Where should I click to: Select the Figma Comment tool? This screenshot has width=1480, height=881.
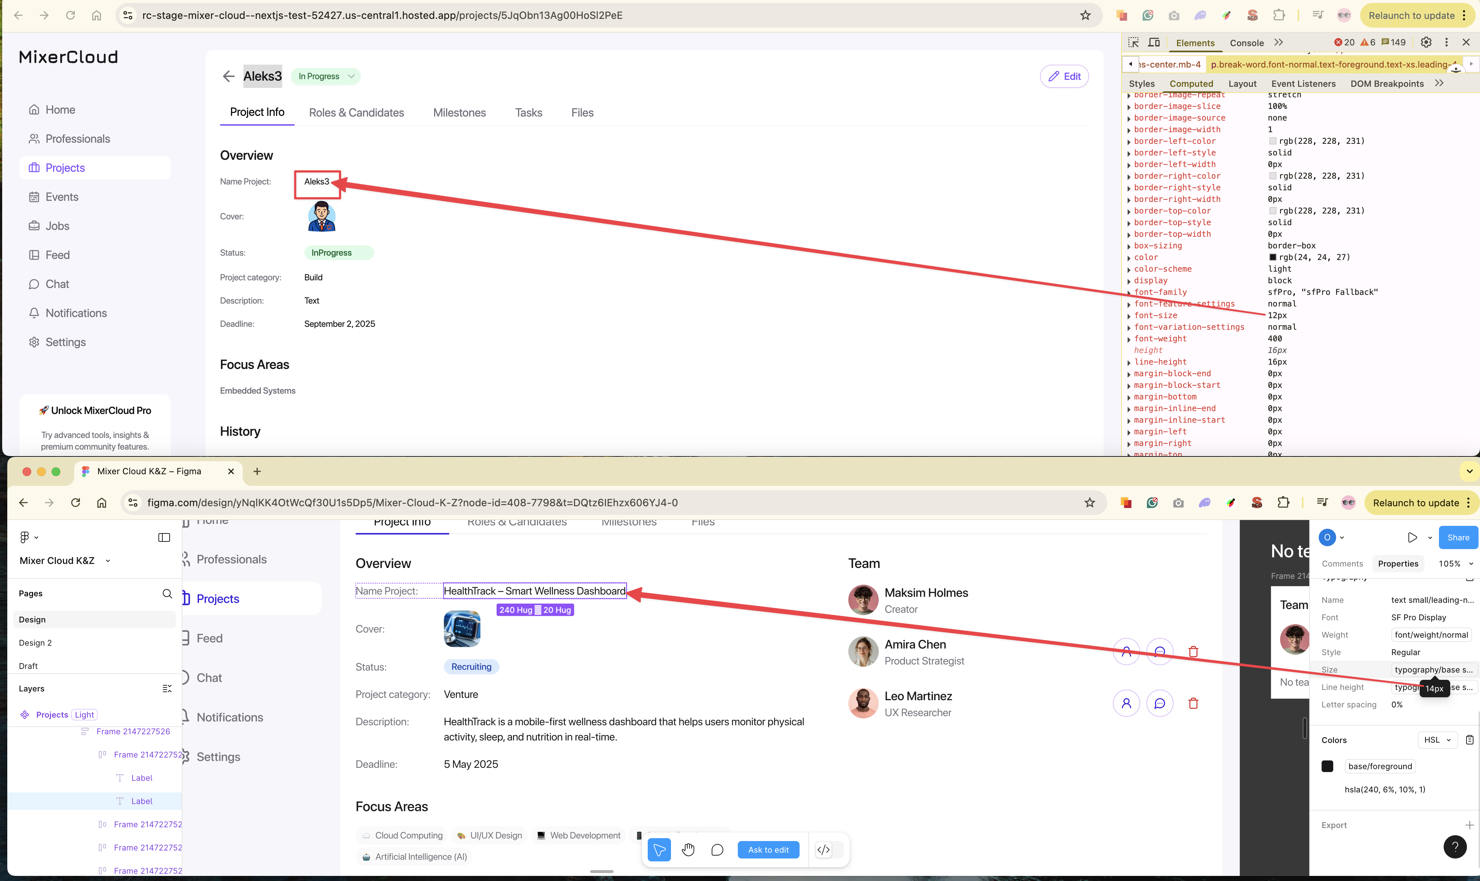(717, 849)
